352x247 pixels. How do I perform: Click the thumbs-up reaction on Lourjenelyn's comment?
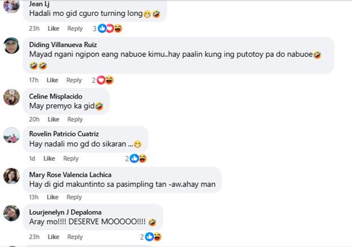tap(149, 237)
